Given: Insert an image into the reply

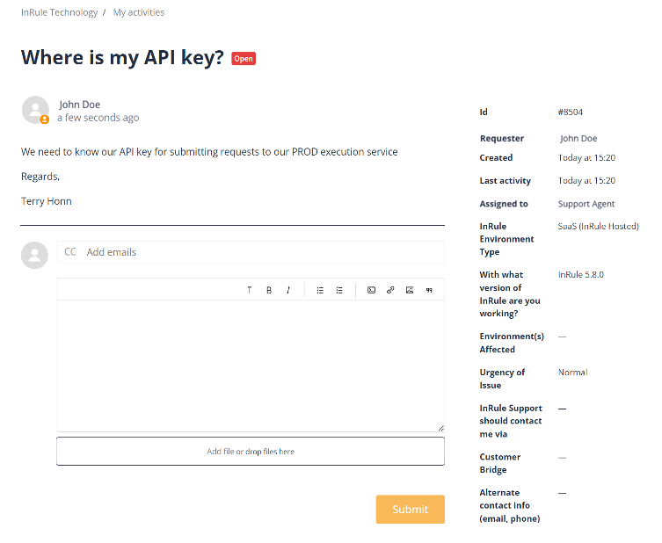Looking at the screenshot, I should (x=410, y=290).
